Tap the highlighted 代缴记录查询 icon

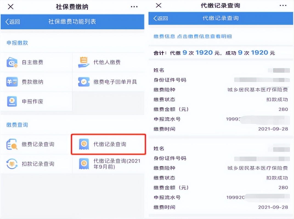pyautogui.click(x=84, y=144)
